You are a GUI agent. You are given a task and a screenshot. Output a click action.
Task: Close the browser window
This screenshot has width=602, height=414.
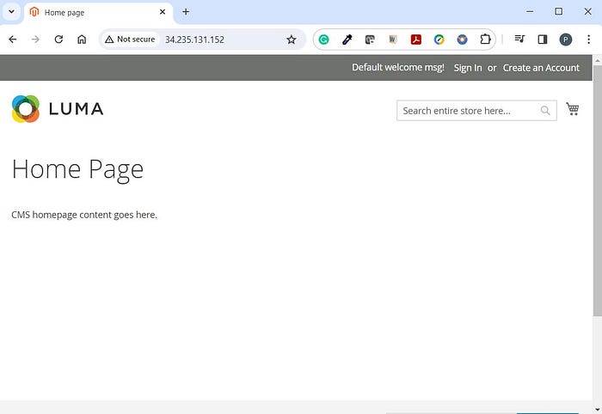point(587,11)
